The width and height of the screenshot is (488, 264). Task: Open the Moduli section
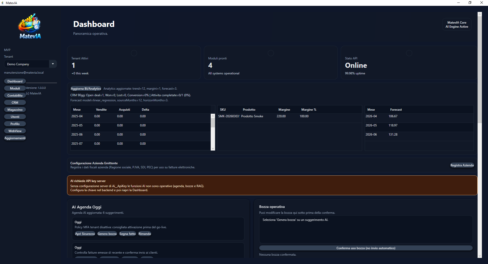[15, 88]
